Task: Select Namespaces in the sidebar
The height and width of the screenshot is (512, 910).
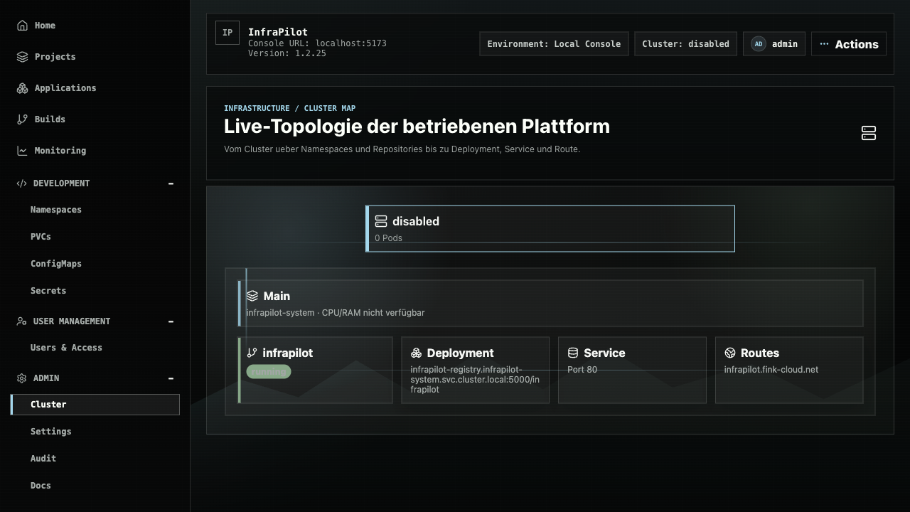Action: (95, 210)
